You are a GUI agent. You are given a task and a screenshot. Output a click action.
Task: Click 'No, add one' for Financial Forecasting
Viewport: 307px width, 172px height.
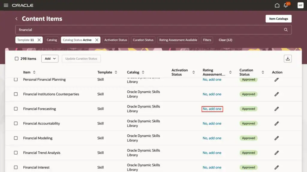[212, 109]
